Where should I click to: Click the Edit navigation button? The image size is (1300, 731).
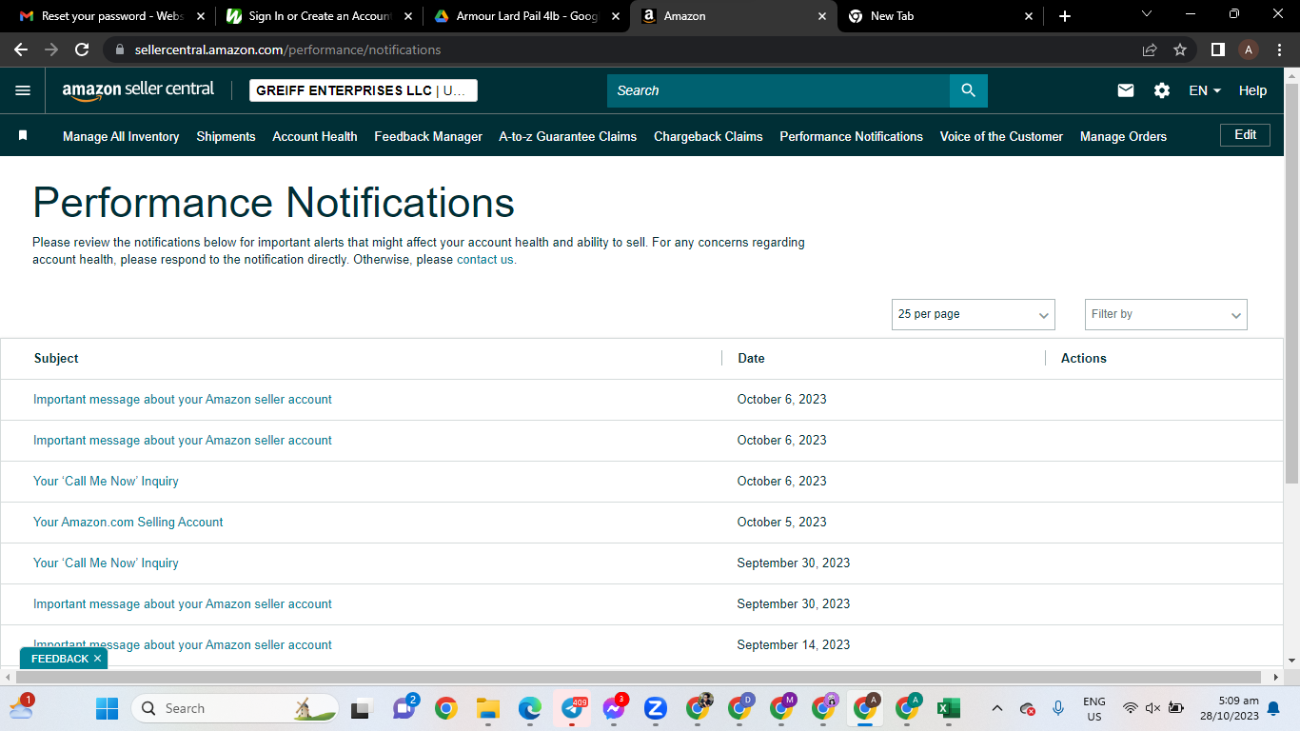1245,135
